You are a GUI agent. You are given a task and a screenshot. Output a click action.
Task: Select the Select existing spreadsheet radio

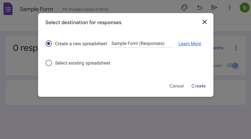coord(49,63)
